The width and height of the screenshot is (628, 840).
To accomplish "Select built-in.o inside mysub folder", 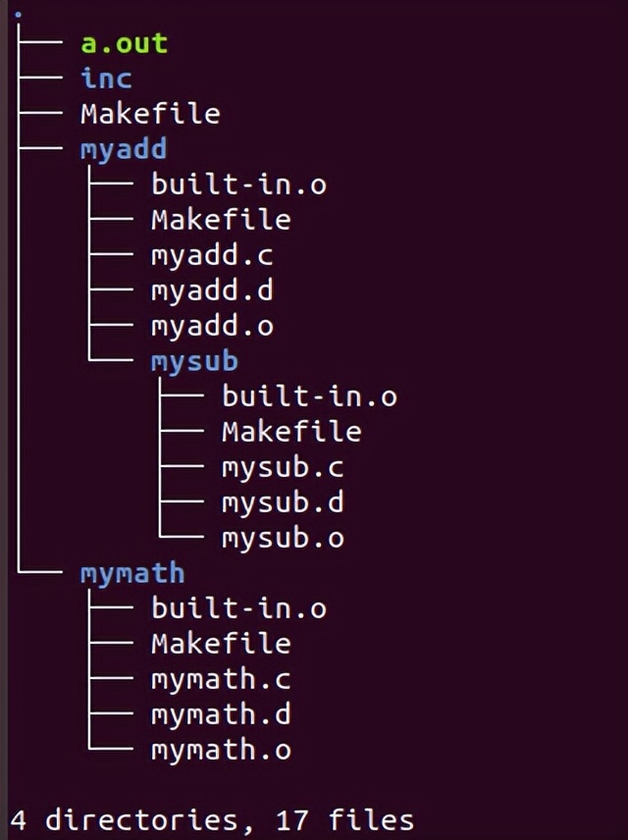I will coord(309,396).
